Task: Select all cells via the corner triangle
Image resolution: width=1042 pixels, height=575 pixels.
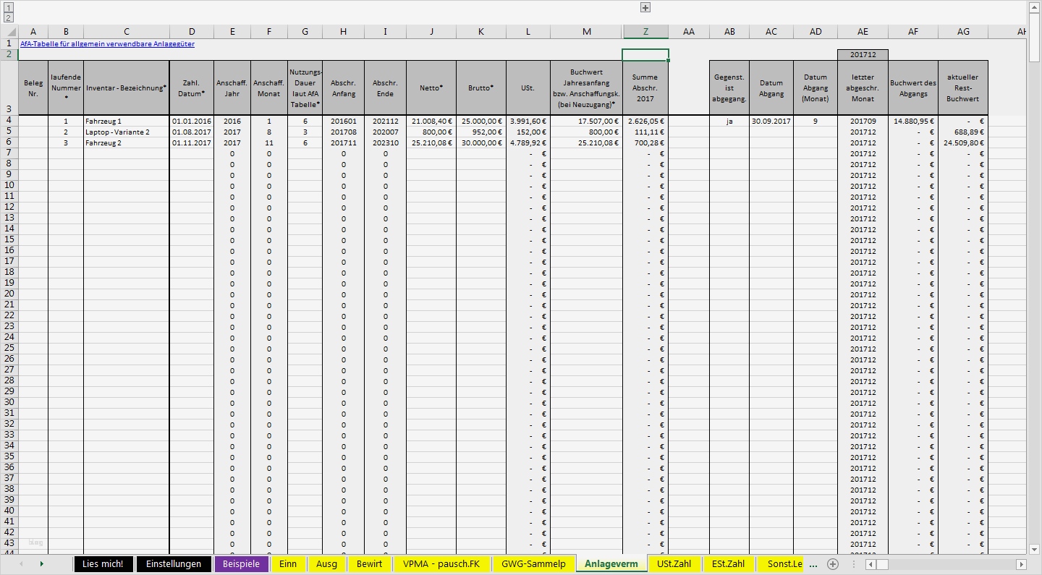Action: (x=10, y=31)
